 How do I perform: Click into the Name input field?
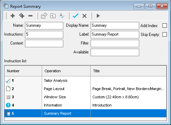point(44,26)
